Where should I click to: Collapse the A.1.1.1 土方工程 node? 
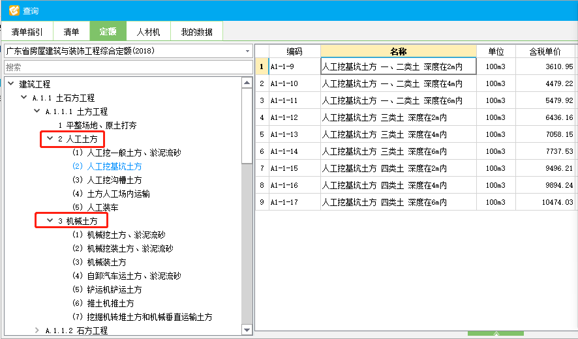point(37,111)
